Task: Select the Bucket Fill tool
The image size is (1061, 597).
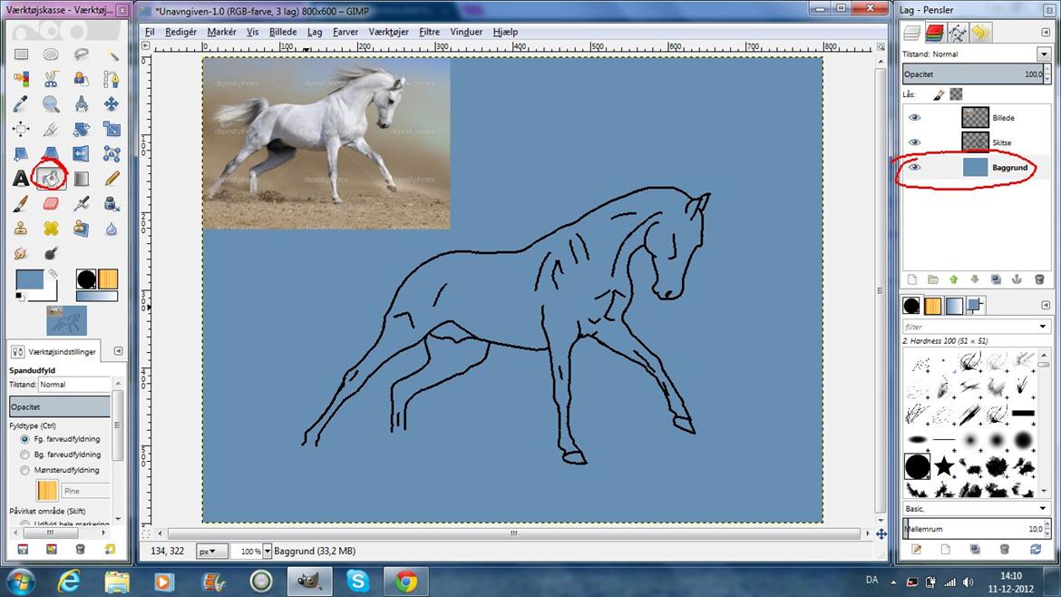Action: [x=51, y=179]
